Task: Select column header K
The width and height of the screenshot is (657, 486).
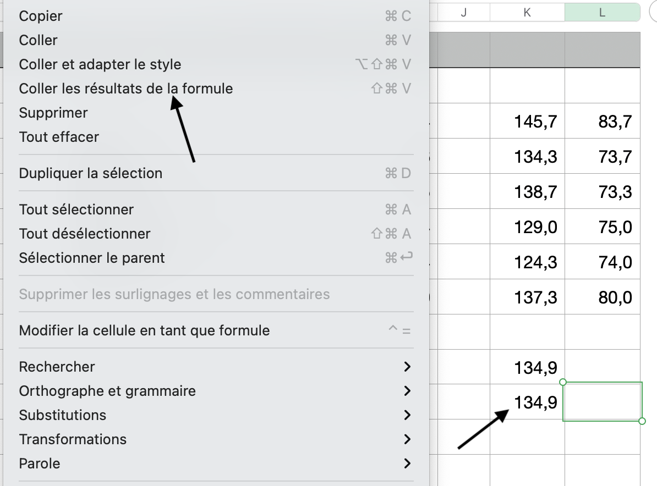Action: tap(527, 13)
